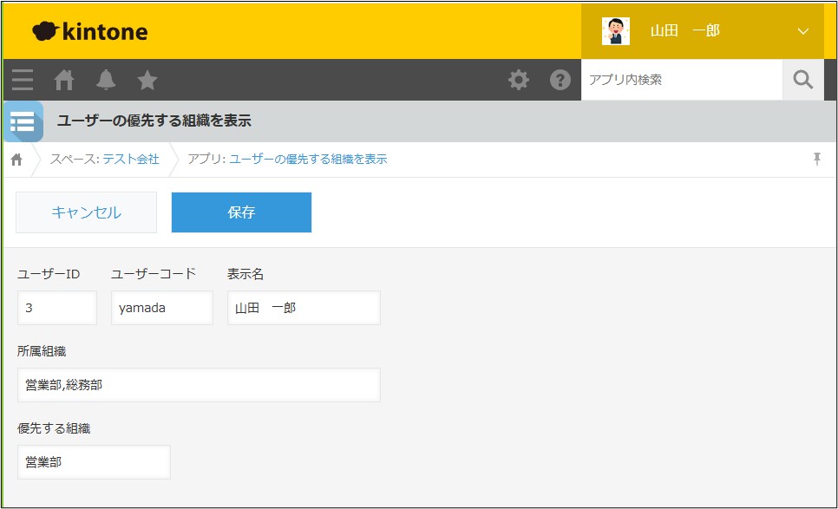838x509 pixels.
Task: Open help question mark icon
Action: coord(560,80)
